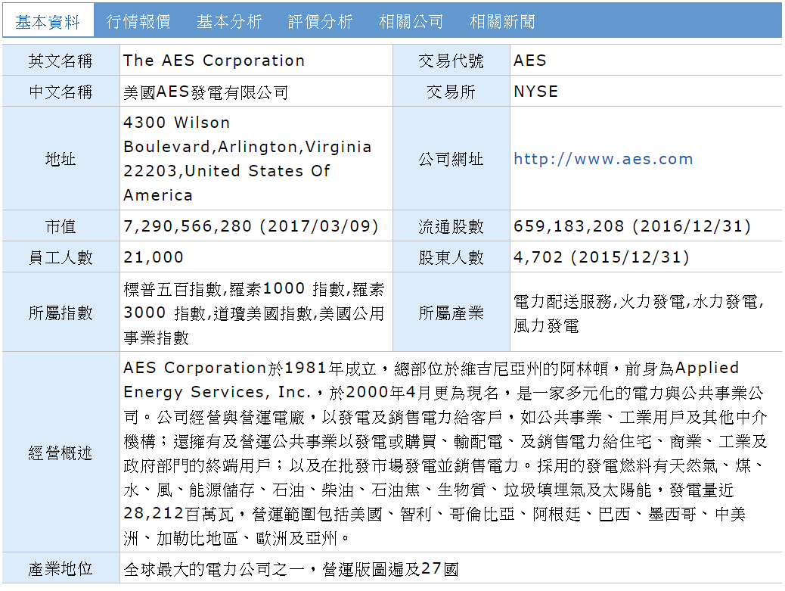
Task: Click the 股東人數 label cell
Action: coord(451,257)
